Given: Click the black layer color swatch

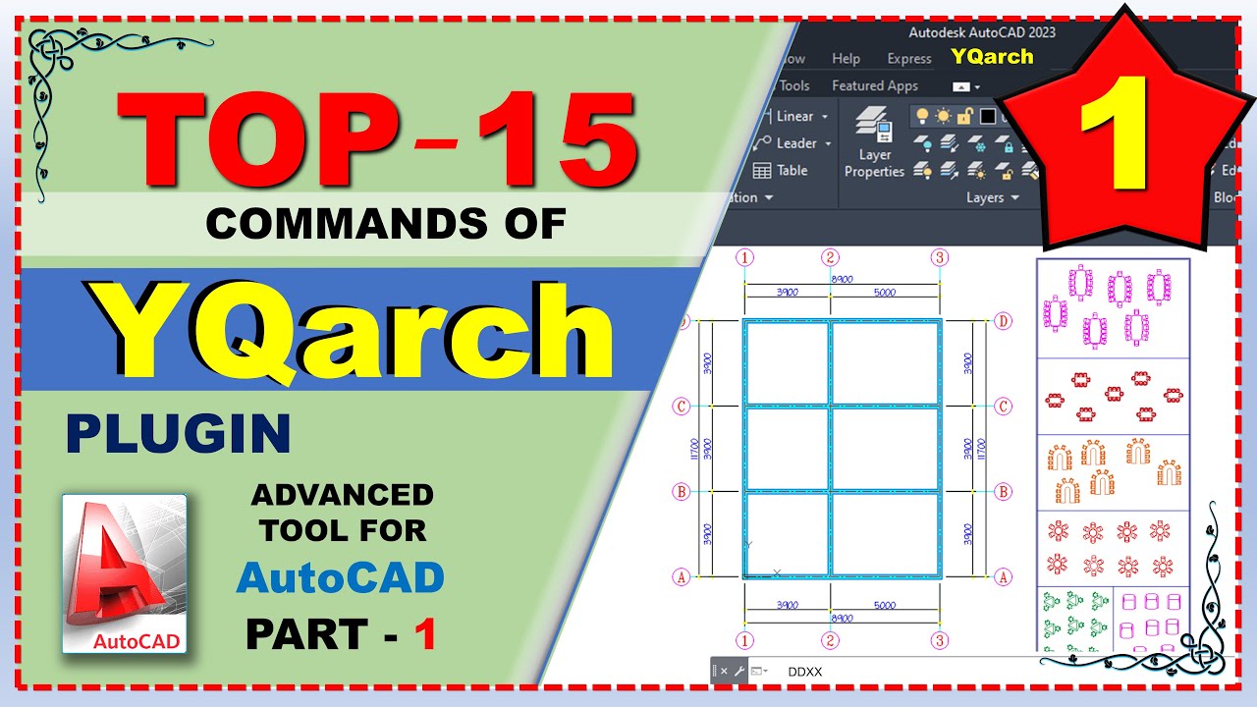Looking at the screenshot, I should coord(988,116).
